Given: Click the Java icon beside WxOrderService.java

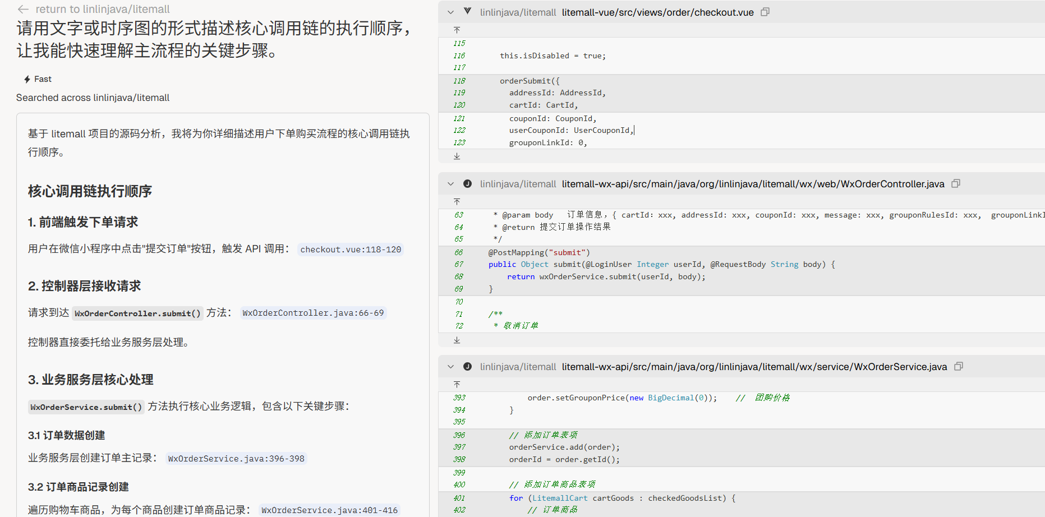Looking at the screenshot, I should click(x=467, y=366).
